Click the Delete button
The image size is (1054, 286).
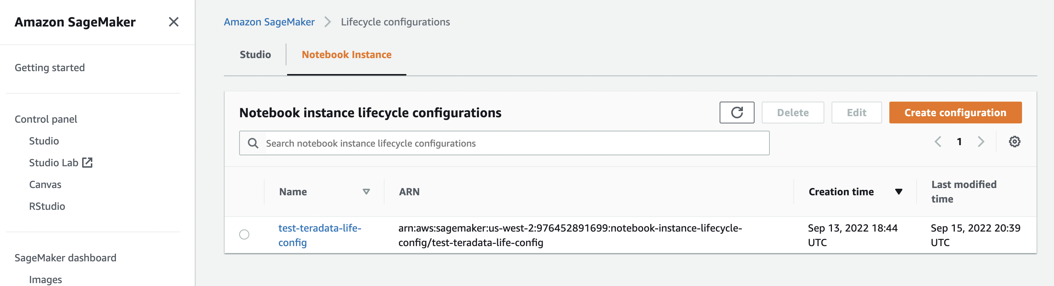coord(793,113)
